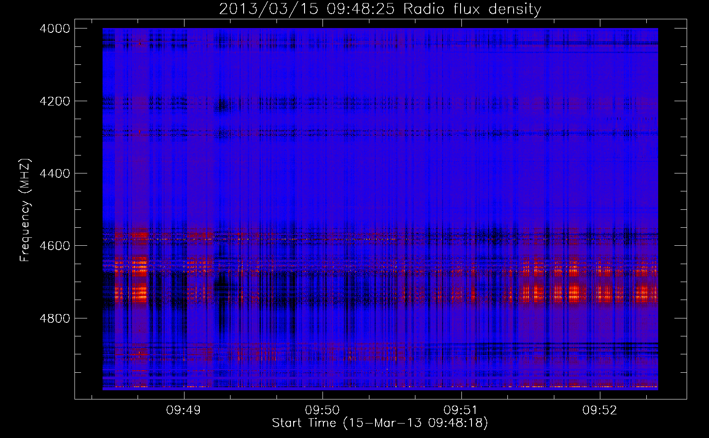The width and height of the screenshot is (709, 438).
Task: Click the 'Frequency (MHZ)' y-axis title
Action: point(25,210)
